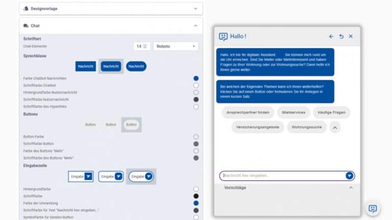Click the first chatbot greeting message bubble
The height and width of the screenshot is (220, 392).
[x=275, y=62]
